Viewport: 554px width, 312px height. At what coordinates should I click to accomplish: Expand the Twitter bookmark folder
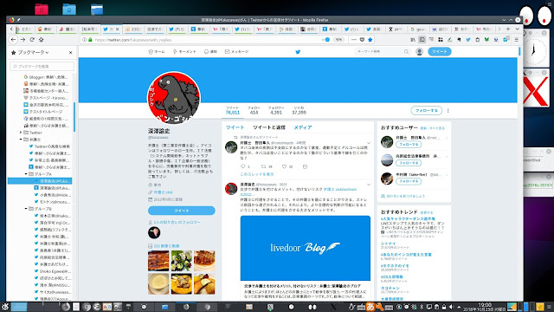pos(21,133)
